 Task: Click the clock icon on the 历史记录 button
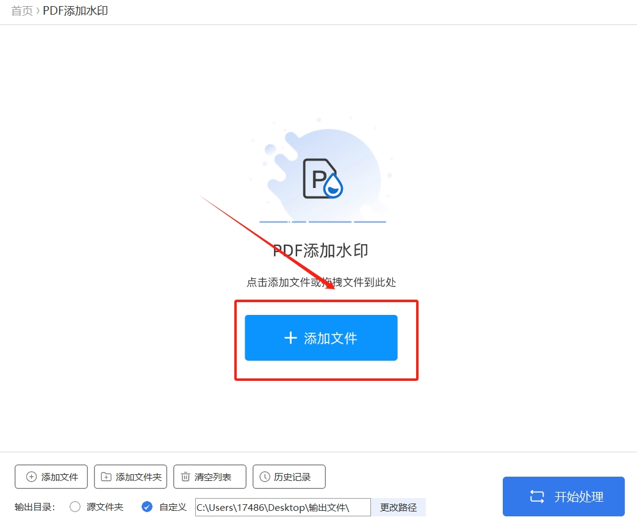tap(264, 477)
